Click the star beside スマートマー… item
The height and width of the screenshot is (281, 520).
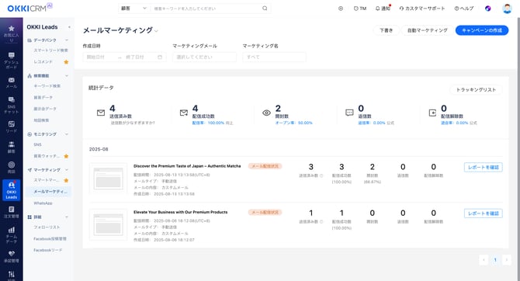(66, 180)
